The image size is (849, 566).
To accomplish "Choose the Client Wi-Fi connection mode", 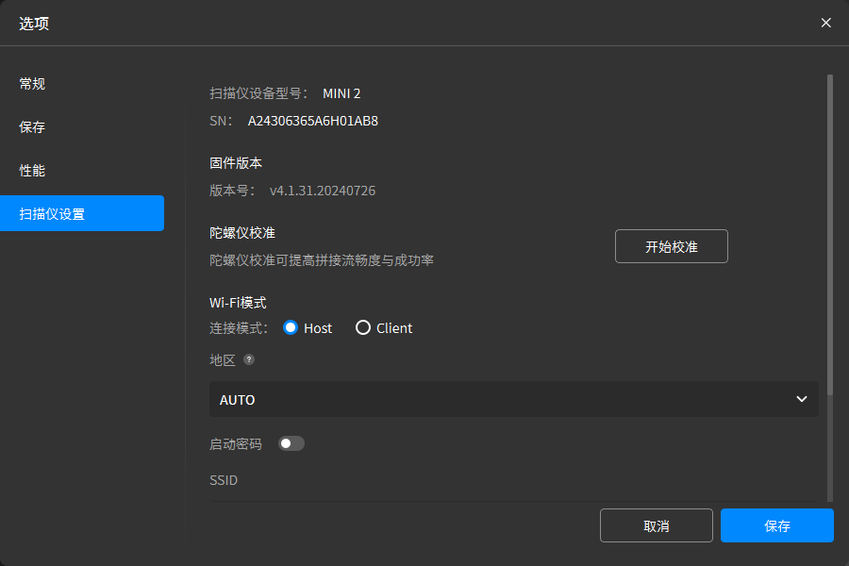I will pyautogui.click(x=363, y=327).
